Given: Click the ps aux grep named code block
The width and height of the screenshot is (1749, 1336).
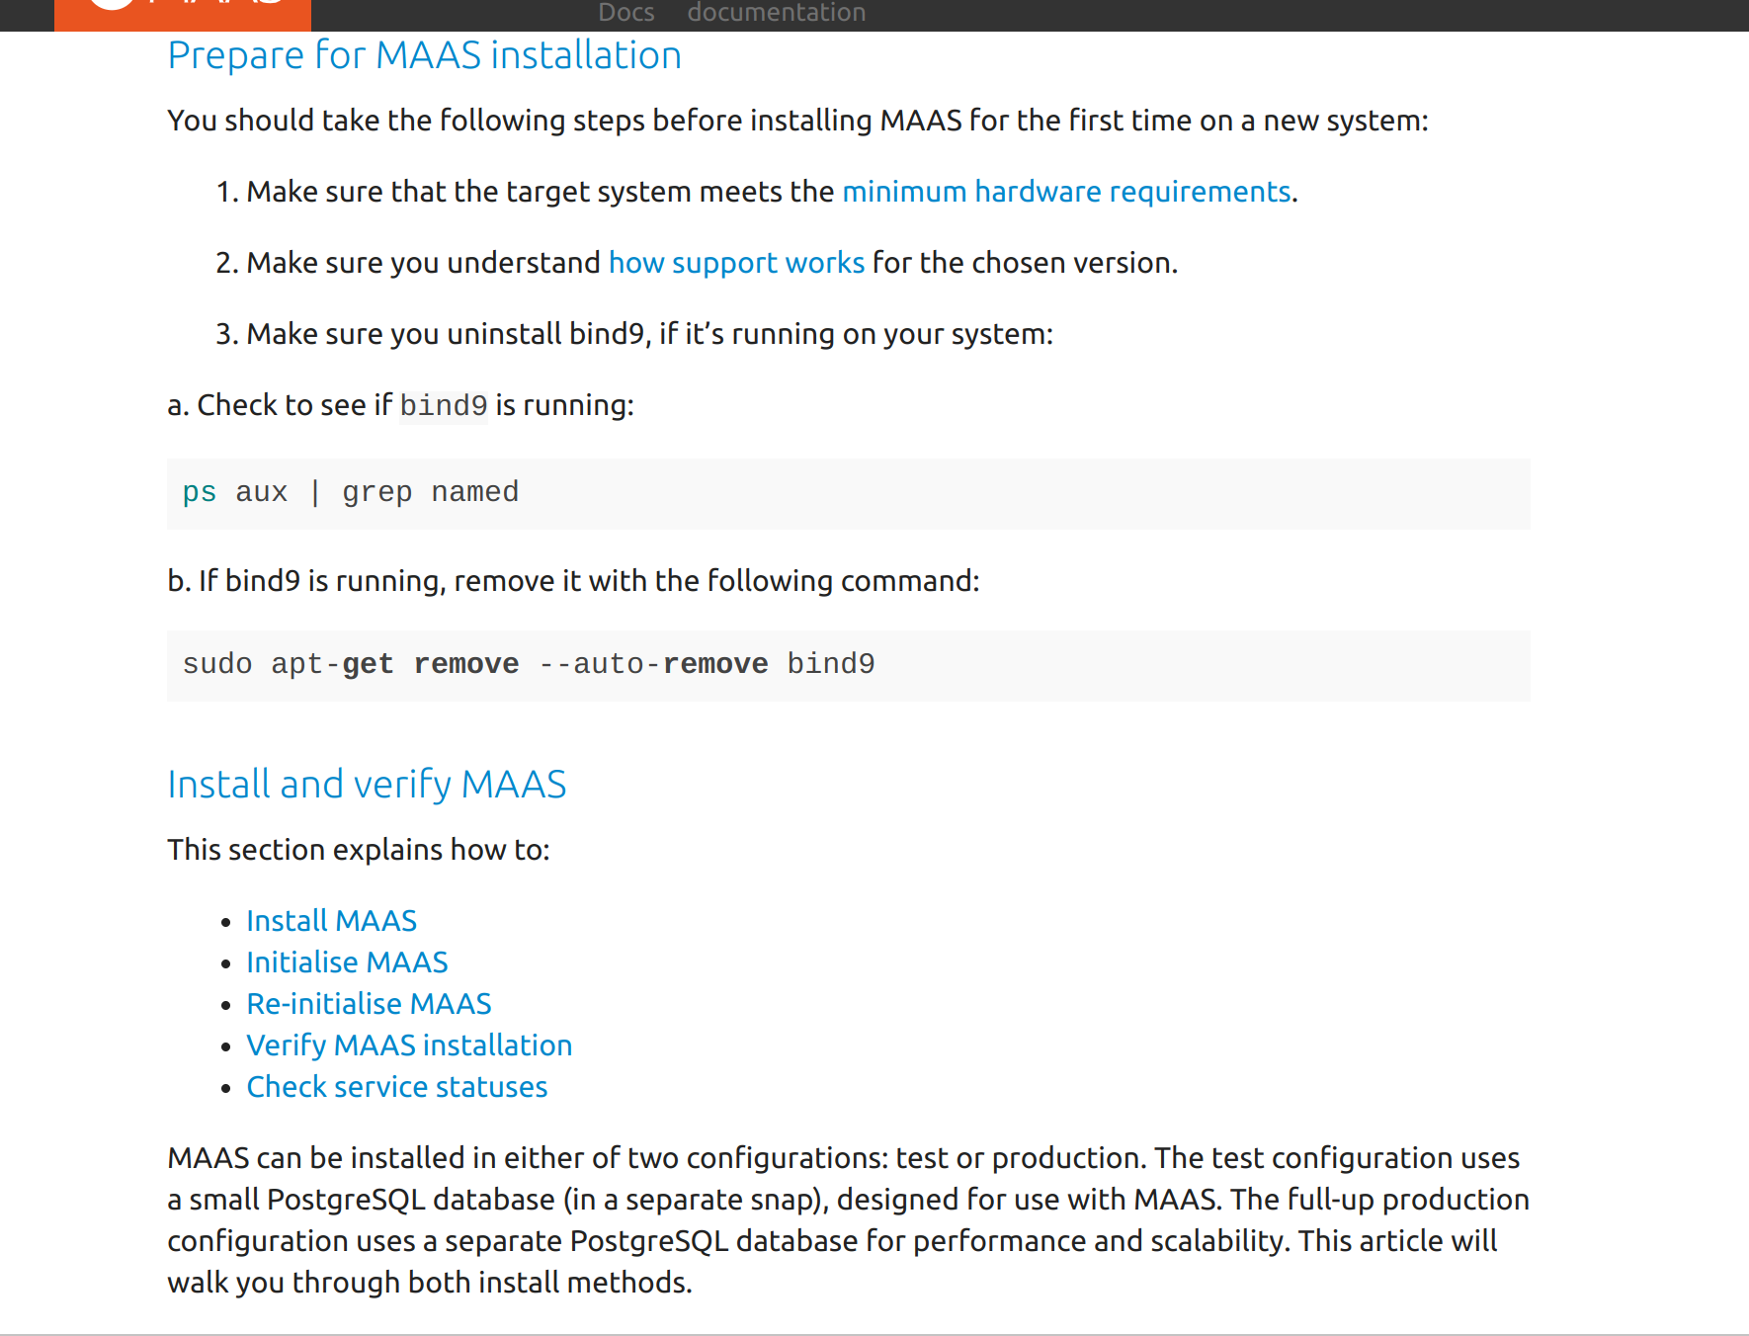Looking at the screenshot, I should tap(848, 493).
